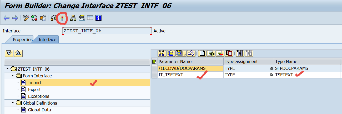
Task: Click the Active status text
Action: click(159, 31)
